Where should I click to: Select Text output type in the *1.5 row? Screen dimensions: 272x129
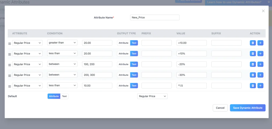coord(134,86)
